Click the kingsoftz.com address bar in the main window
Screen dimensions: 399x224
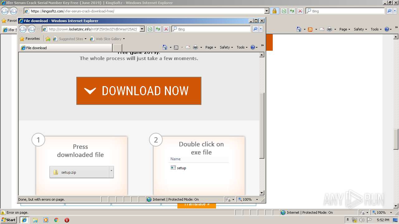(x=147, y=11)
